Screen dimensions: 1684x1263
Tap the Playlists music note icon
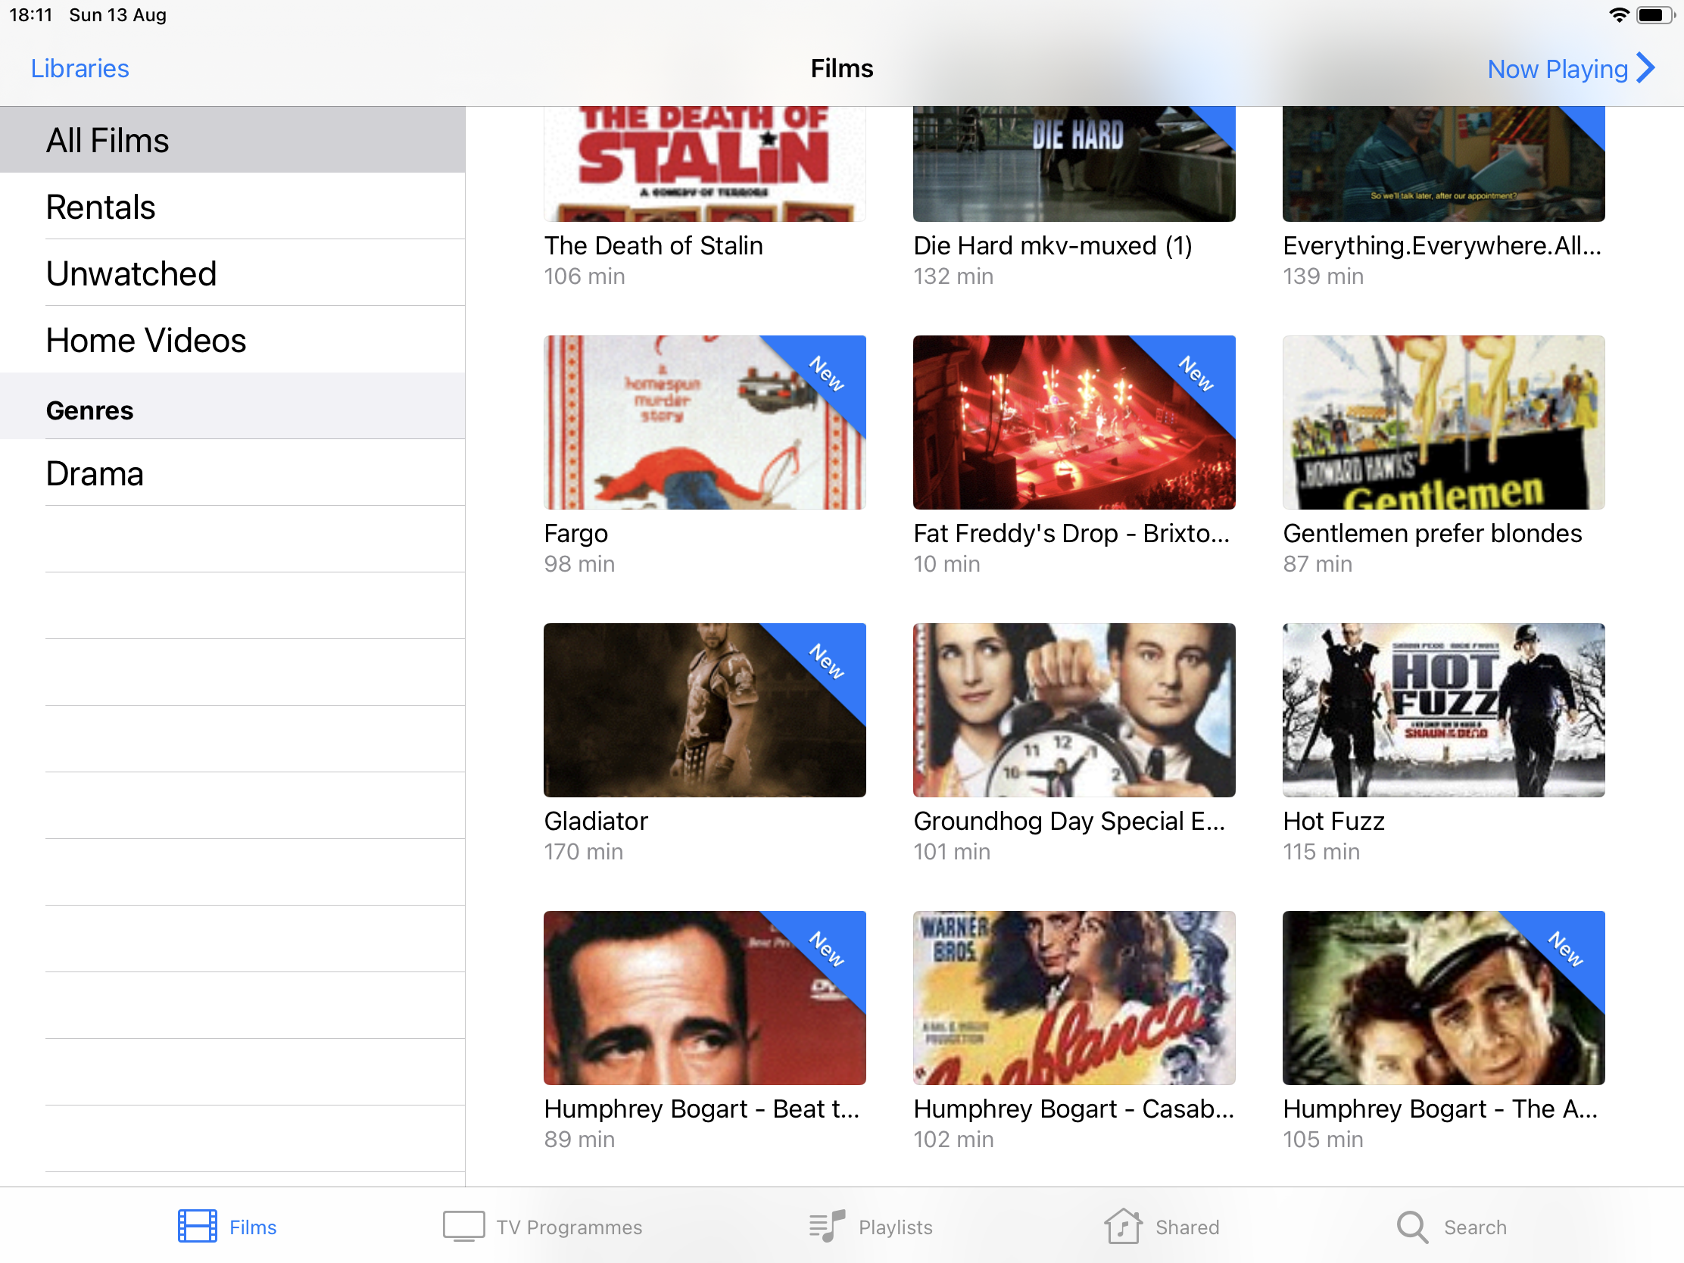click(x=828, y=1226)
